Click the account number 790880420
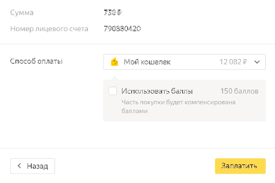 (x=122, y=29)
